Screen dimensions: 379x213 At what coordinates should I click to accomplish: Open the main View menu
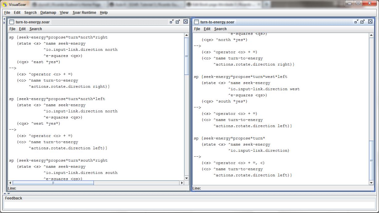tap(64, 13)
